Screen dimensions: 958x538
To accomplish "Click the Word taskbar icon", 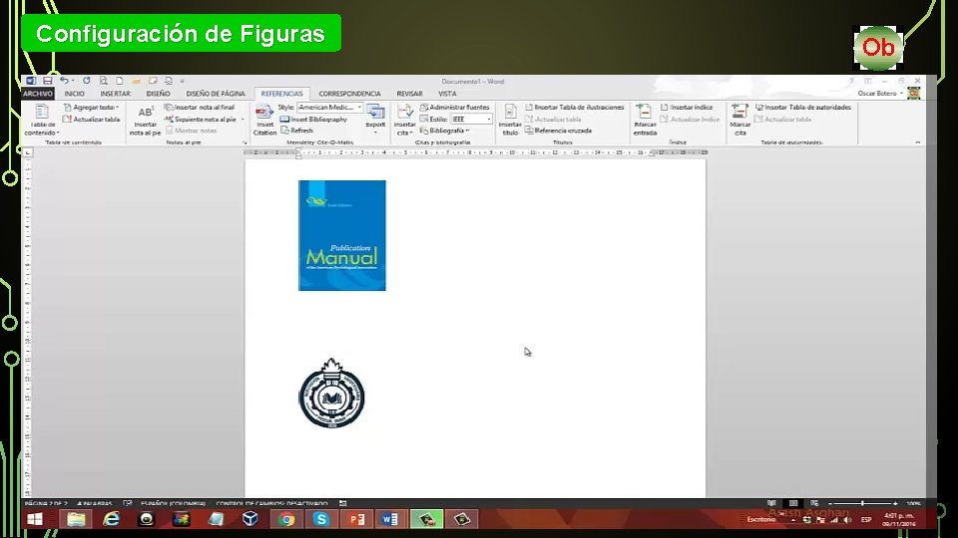I will pos(390,519).
